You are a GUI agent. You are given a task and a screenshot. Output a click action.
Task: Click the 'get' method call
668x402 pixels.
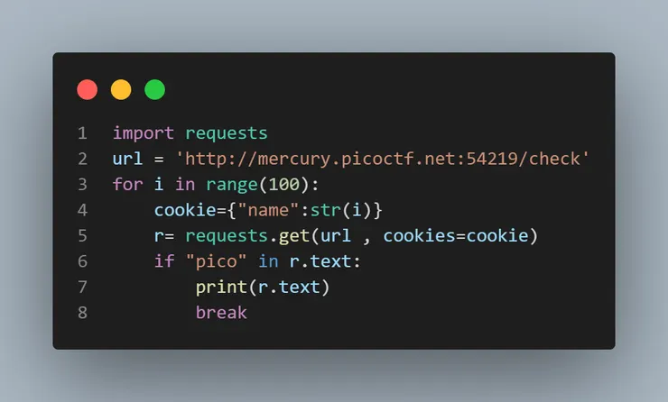294,236
